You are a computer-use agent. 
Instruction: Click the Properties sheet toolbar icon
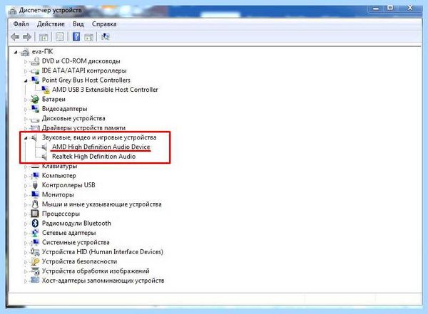pos(60,37)
